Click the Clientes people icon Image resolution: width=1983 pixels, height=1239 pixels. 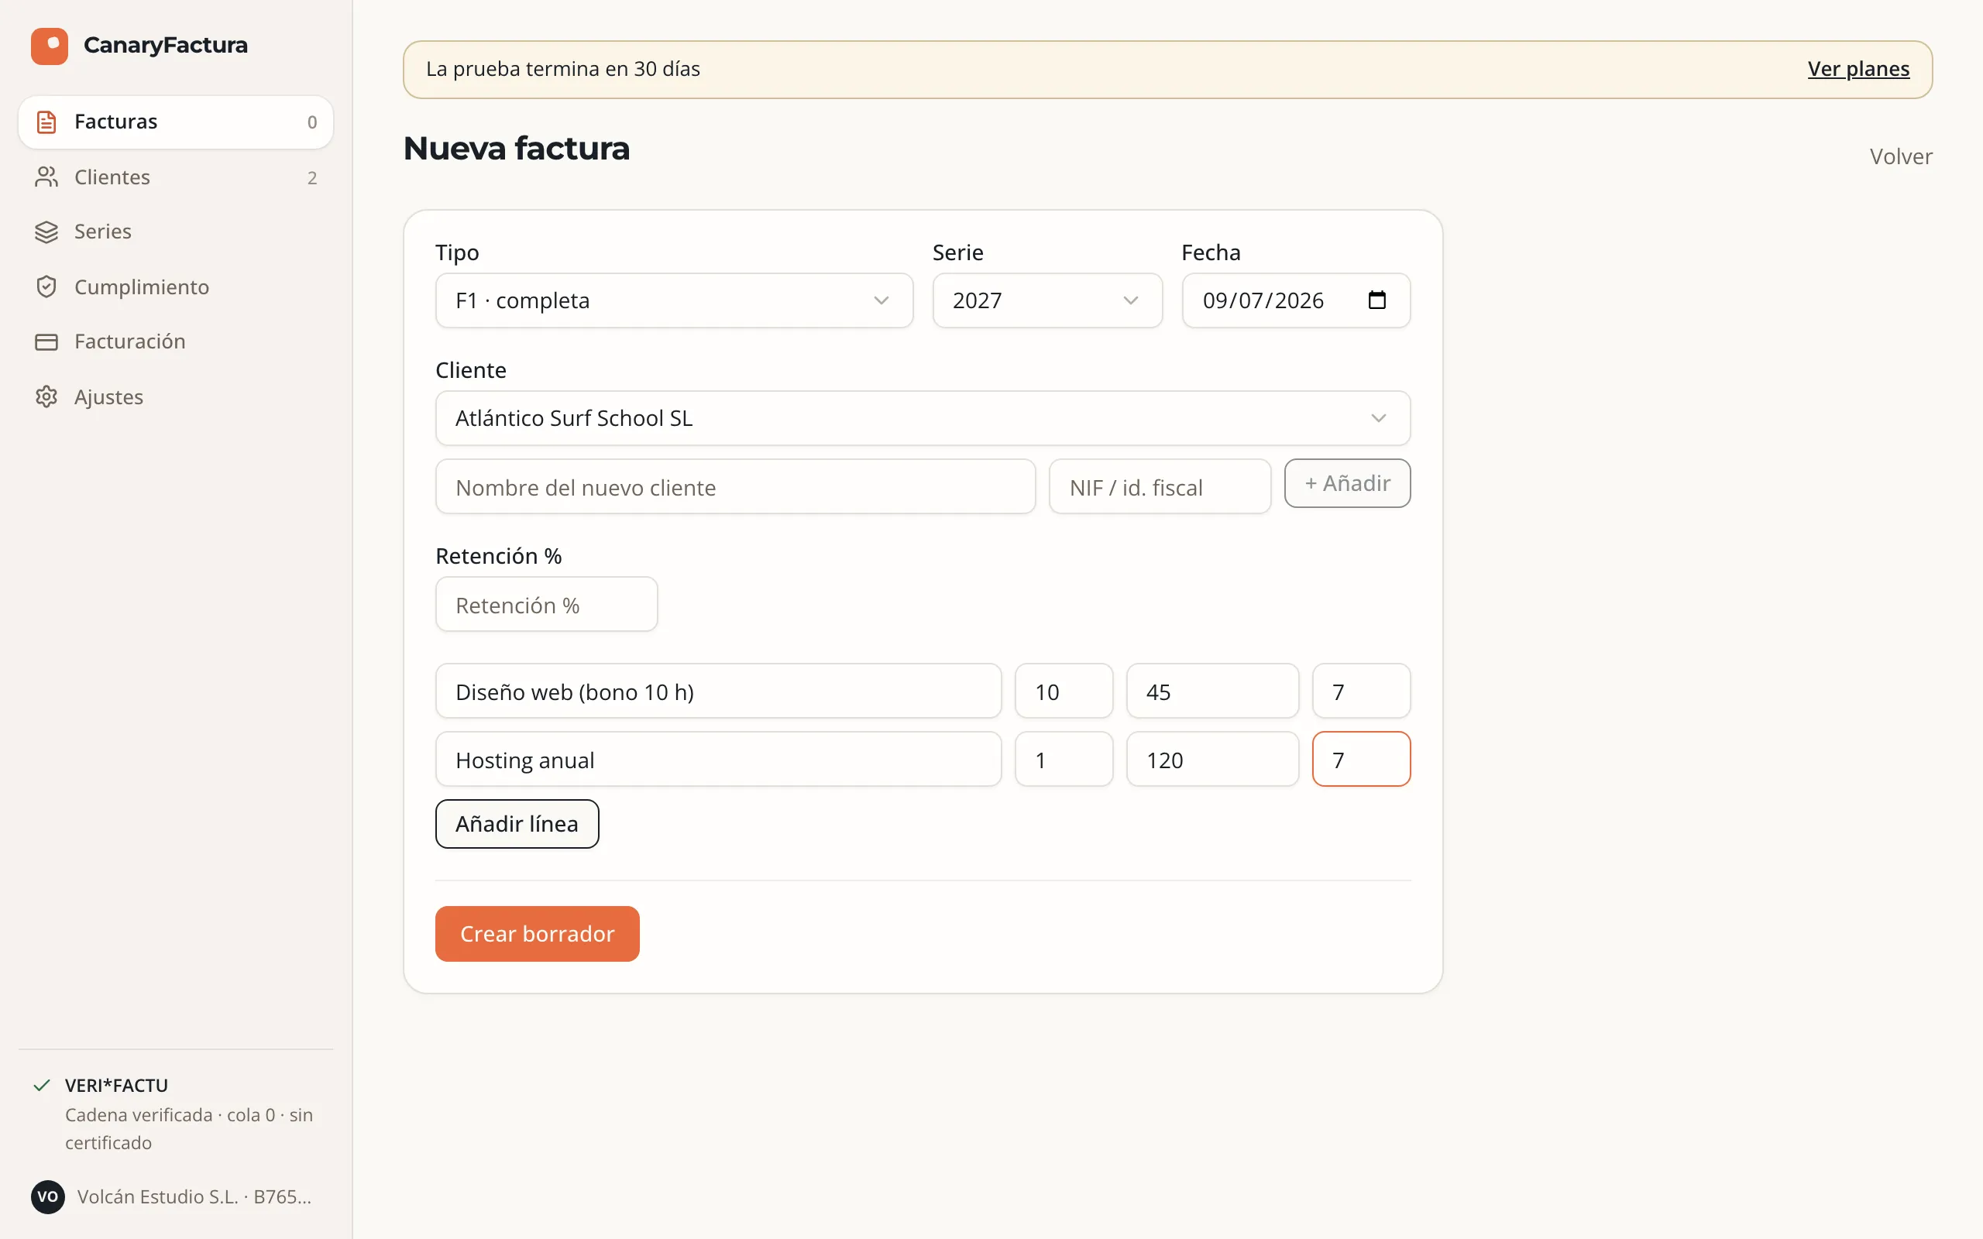pyautogui.click(x=46, y=177)
